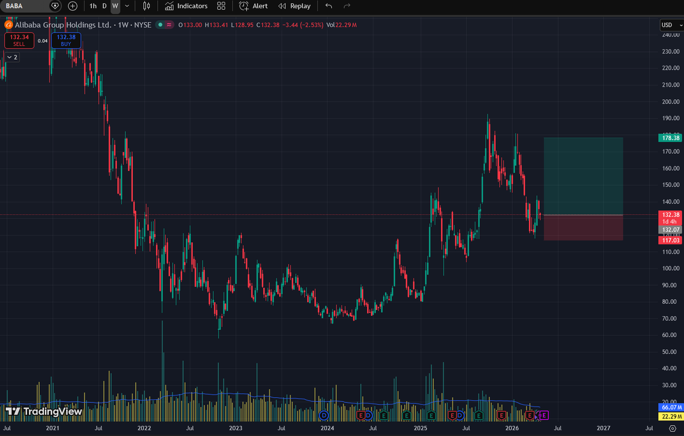Screen dimensions: 684x436
Task: Select the W weekly timeframe
Action: pyautogui.click(x=115, y=6)
